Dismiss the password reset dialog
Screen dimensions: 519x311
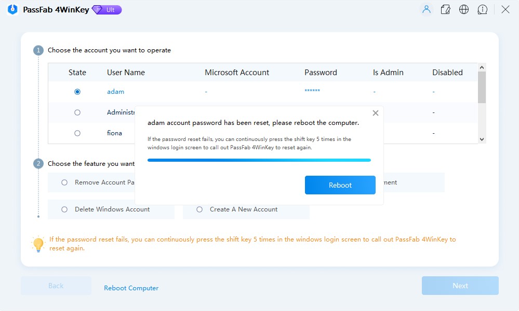point(375,112)
